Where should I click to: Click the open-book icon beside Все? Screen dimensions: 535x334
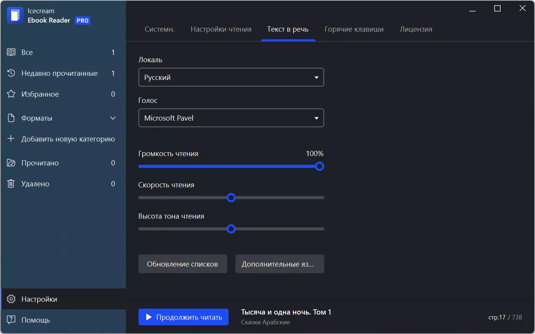coord(11,52)
